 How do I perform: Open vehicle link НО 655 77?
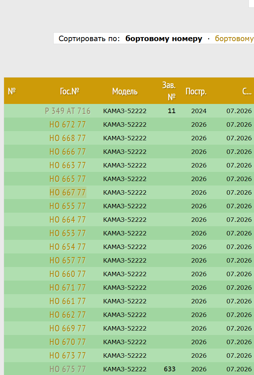coord(68,206)
